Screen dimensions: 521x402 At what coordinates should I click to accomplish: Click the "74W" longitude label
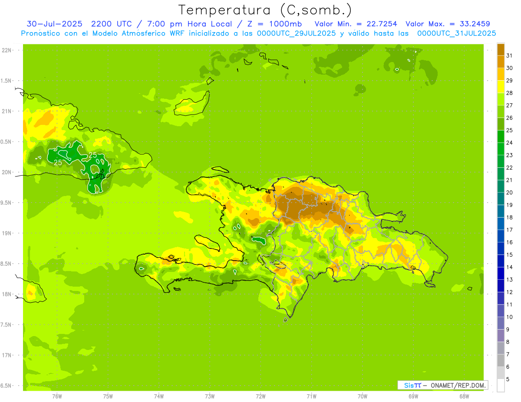[x=159, y=396]
